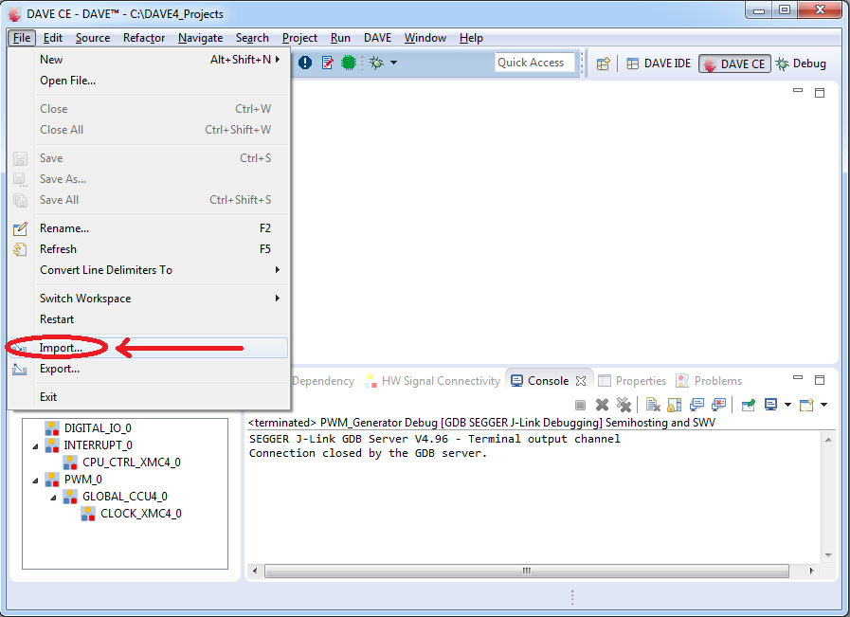Open the HW Signal Connectivity tab
The height and width of the screenshot is (617, 850).
click(x=433, y=381)
